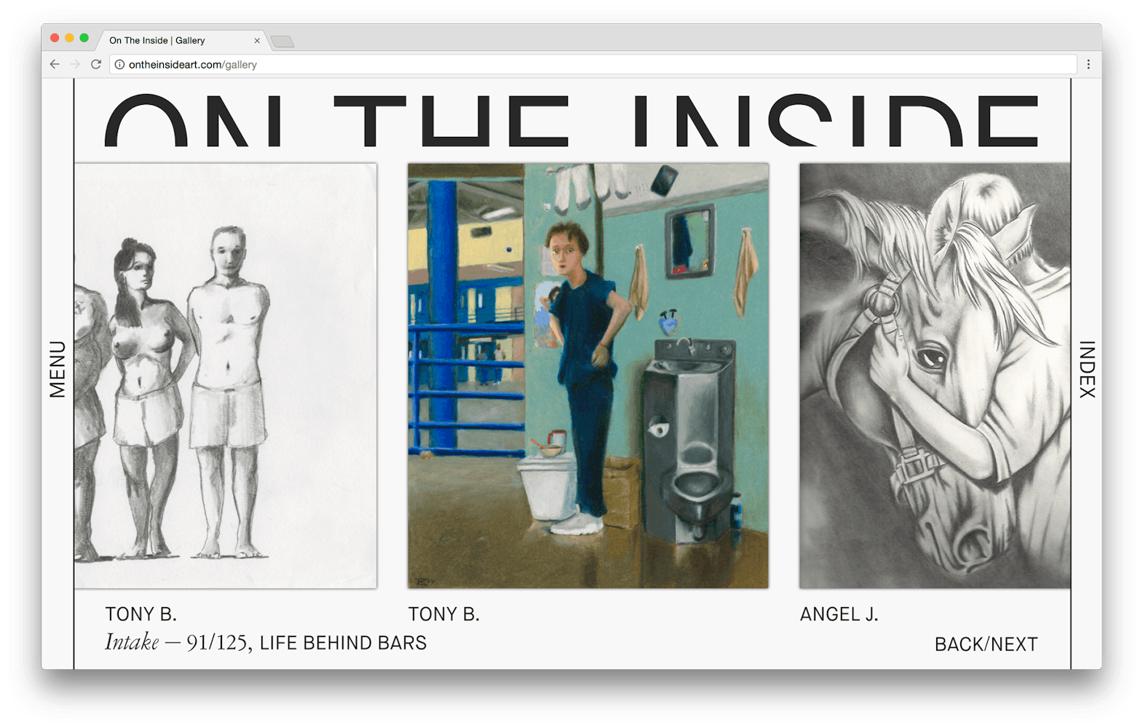
Task: Select the On The Inside | Gallery tab
Action: click(x=167, y=41)
